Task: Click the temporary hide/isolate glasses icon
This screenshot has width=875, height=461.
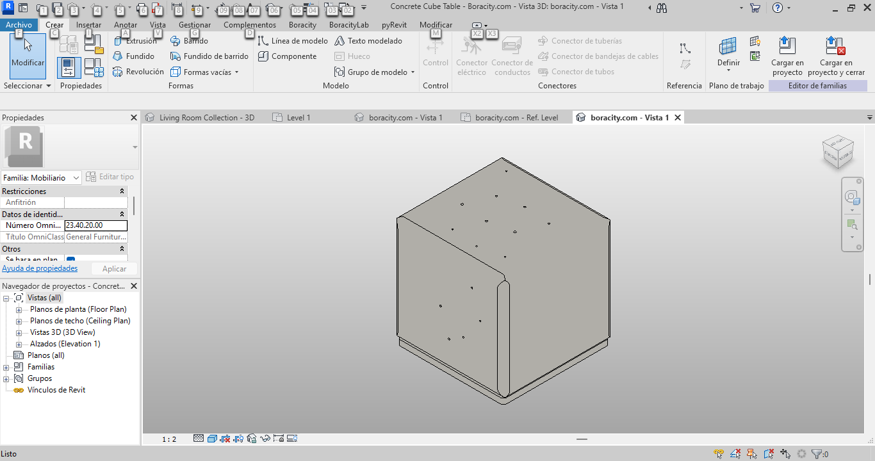Action: pyautogui.click(x=265, y=439)
